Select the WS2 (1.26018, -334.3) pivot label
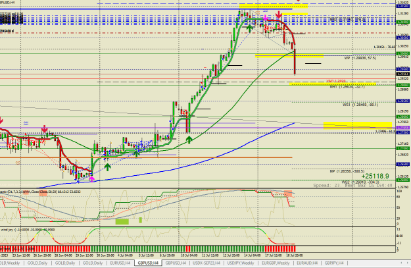This screenshot has height=268, width=411. (360, 182)
